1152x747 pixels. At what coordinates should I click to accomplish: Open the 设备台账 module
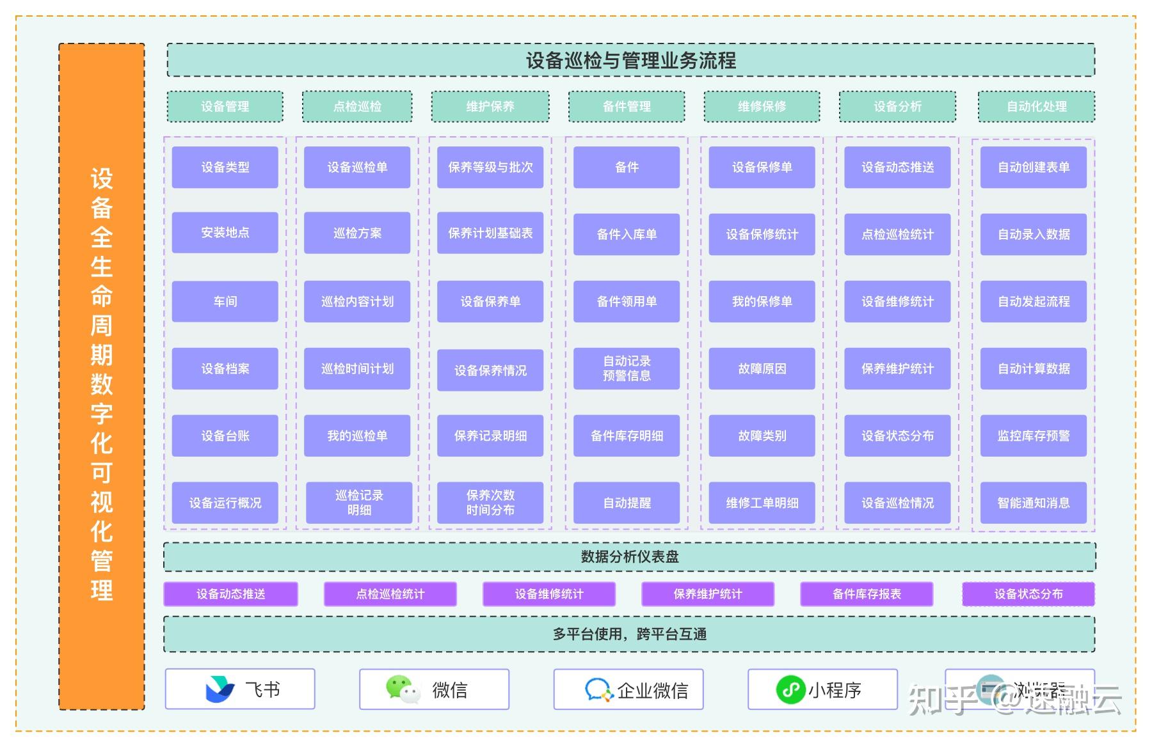point(225,436)
